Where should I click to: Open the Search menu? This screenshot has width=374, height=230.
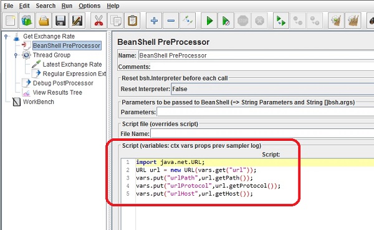point(46,6)
